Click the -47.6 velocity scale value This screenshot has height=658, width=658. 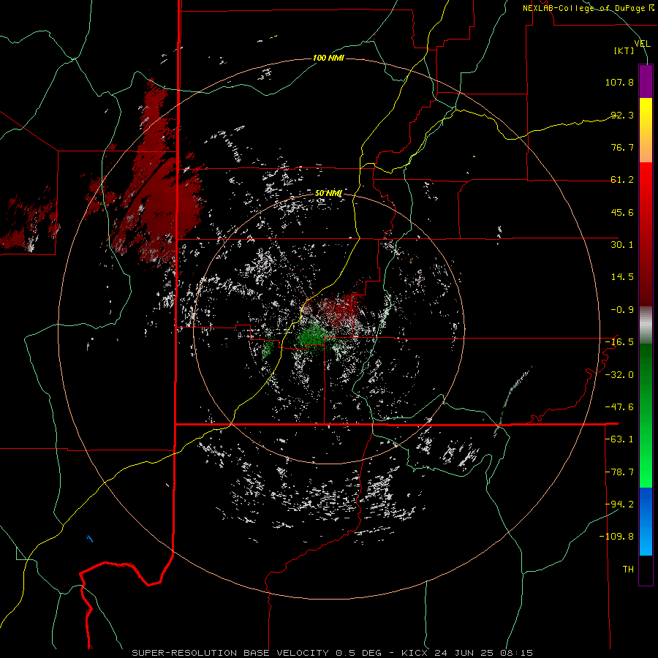619,407
